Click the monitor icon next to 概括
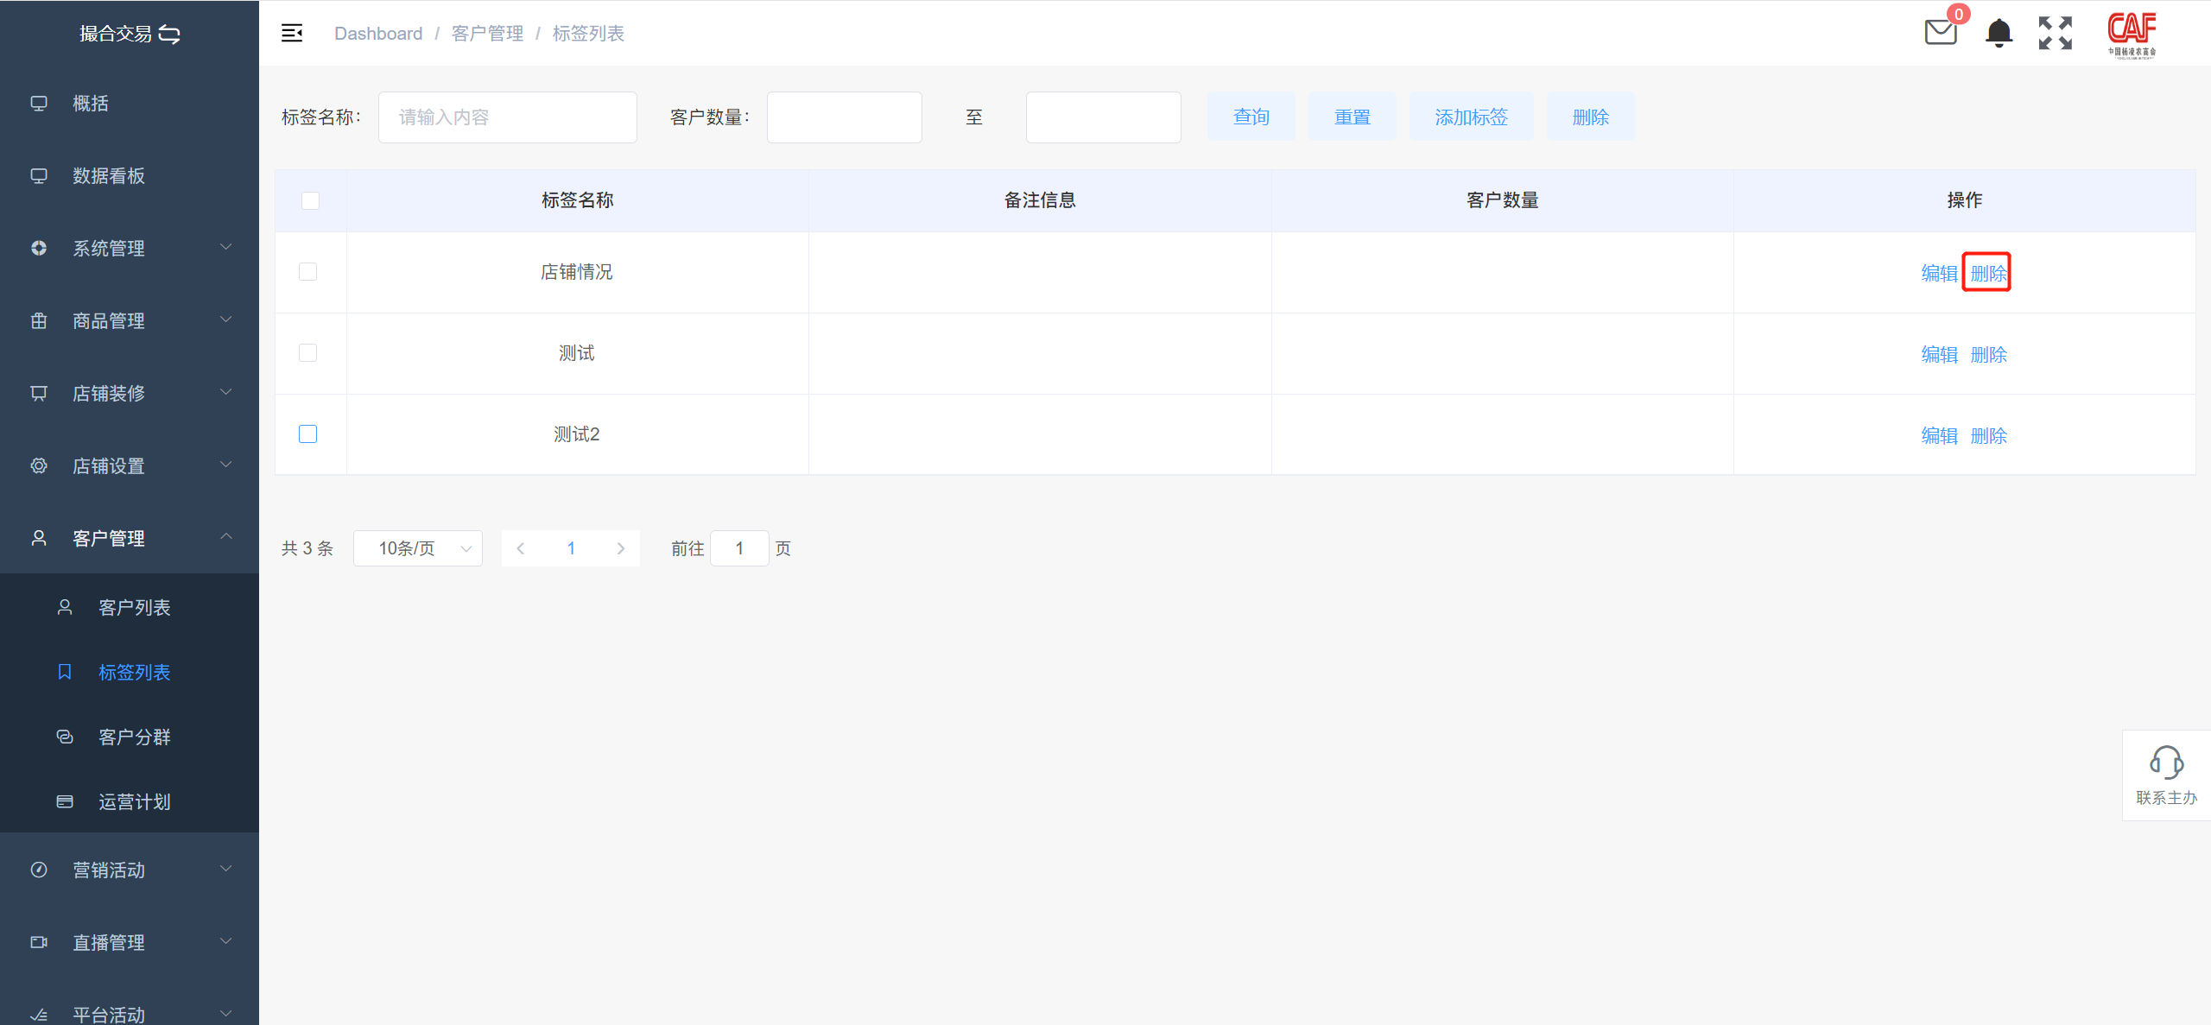The width and height of the screenshot is (2211, 1025). click(x=39, y=104)
